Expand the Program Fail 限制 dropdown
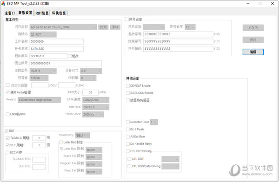This screenshot has height=182, width=279. click(94, 164)
